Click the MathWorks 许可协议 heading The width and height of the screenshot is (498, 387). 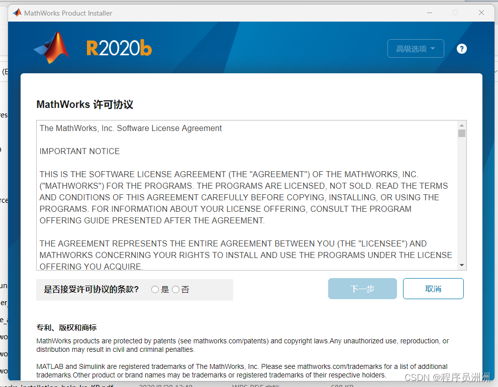coord(84,104)
